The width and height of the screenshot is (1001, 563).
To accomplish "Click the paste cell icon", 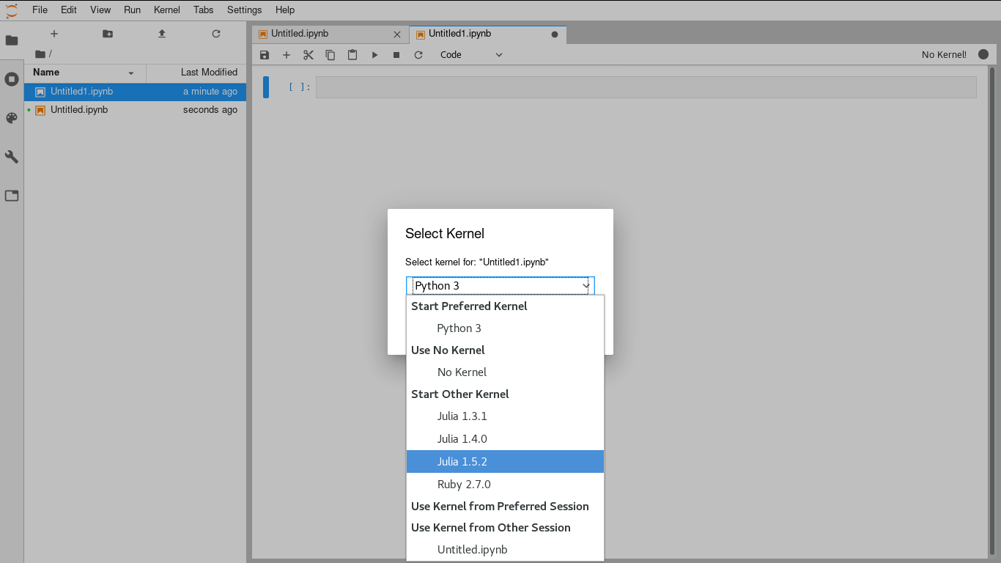I will click(352, 55).
